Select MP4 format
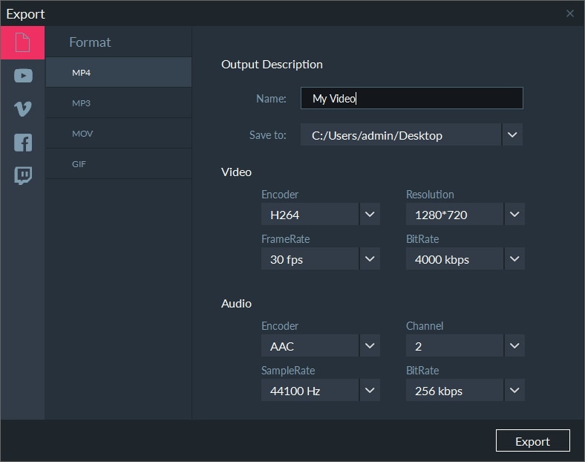 118,73
